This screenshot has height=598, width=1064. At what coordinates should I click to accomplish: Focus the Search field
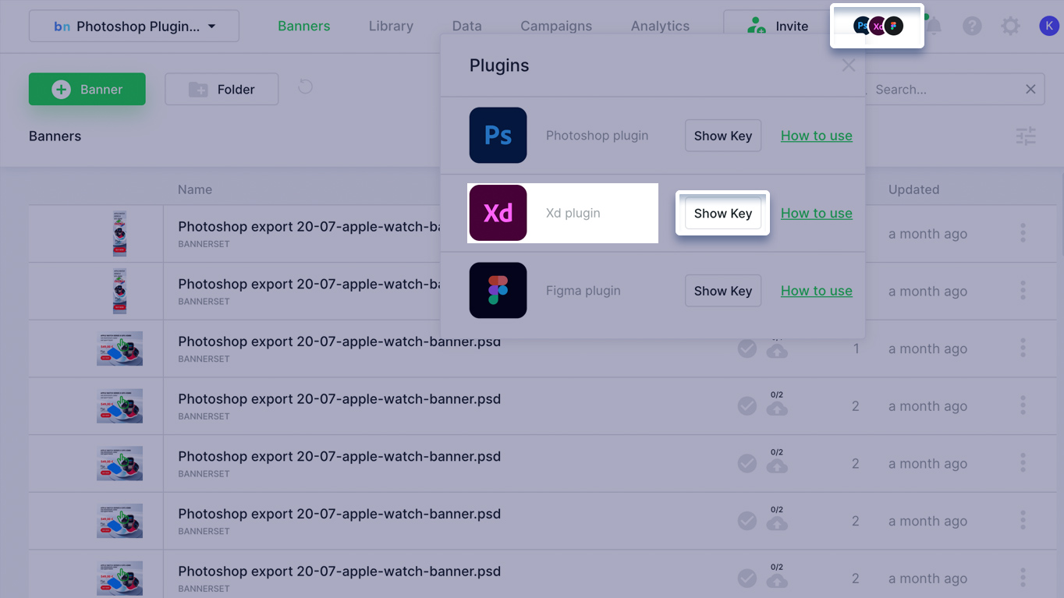[x=944, y=90]
